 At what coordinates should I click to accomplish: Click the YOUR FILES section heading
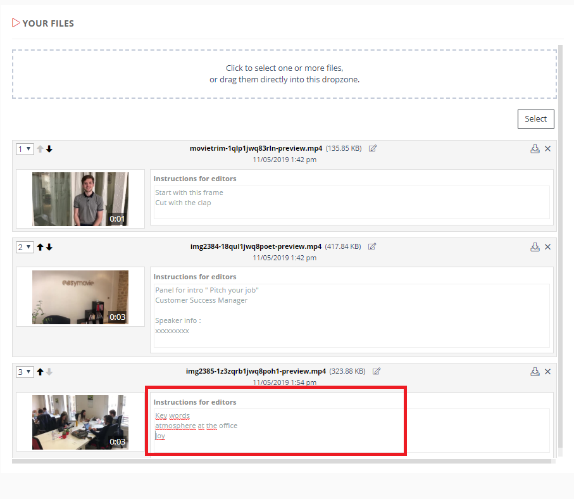pyautogui.click(x=48, y=23)
